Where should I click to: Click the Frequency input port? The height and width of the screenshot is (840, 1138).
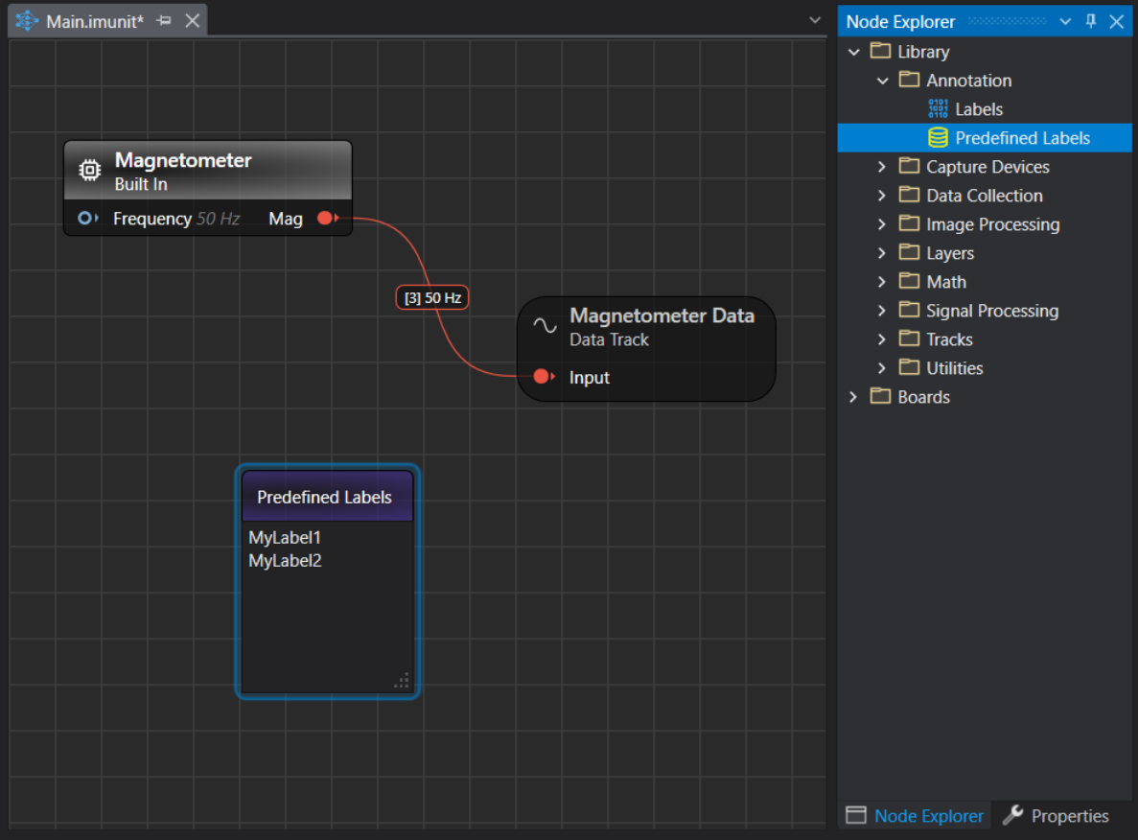(86, 219)
